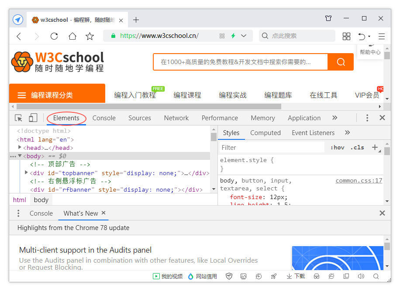Toggle the .cls class editor

pos(357,147)
